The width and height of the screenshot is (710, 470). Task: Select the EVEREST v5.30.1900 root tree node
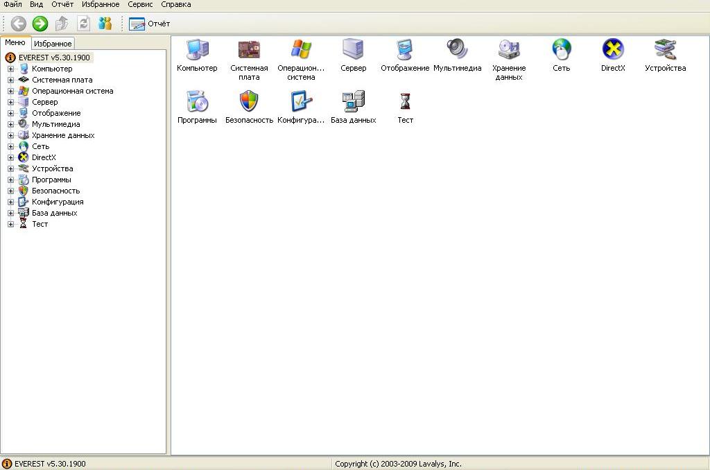54,58
